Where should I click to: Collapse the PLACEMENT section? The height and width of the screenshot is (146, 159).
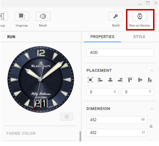(x=152, y=71)
